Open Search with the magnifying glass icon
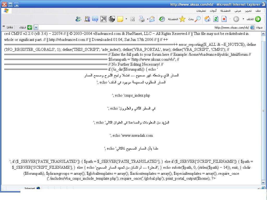The image size is (267, 200). tap(198, 19)
